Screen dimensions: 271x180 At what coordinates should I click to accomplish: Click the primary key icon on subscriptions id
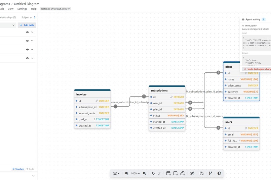click(x=171, y=97)
